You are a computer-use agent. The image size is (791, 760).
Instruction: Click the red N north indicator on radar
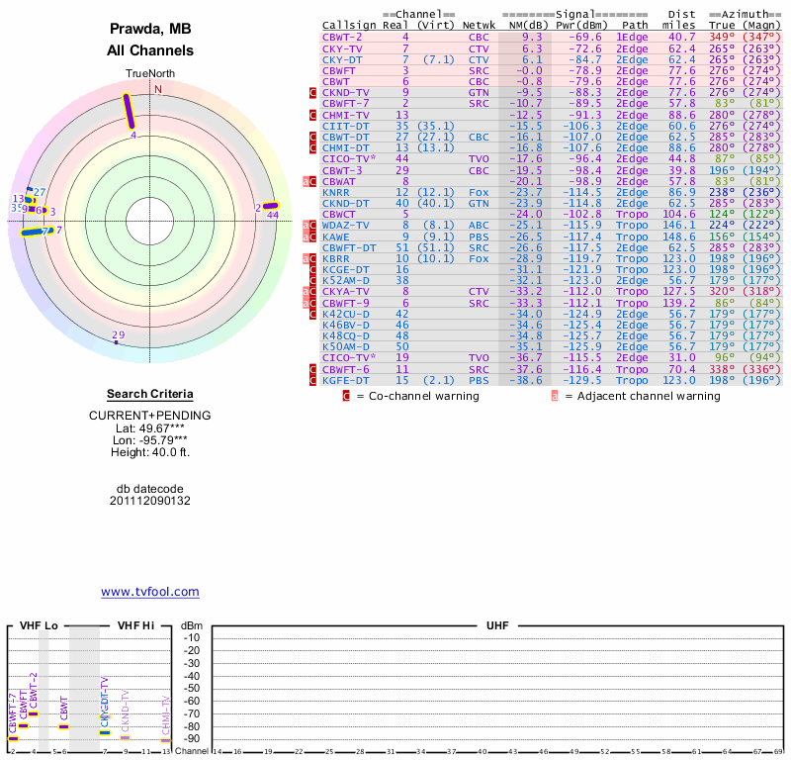pyautogui.click(x=157, y=89)
